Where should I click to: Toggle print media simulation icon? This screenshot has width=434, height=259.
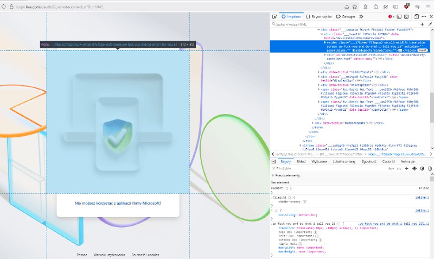click(430, 168)
